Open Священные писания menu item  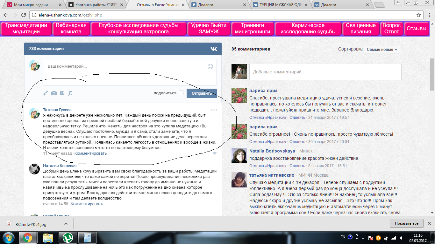pos(360,28)
